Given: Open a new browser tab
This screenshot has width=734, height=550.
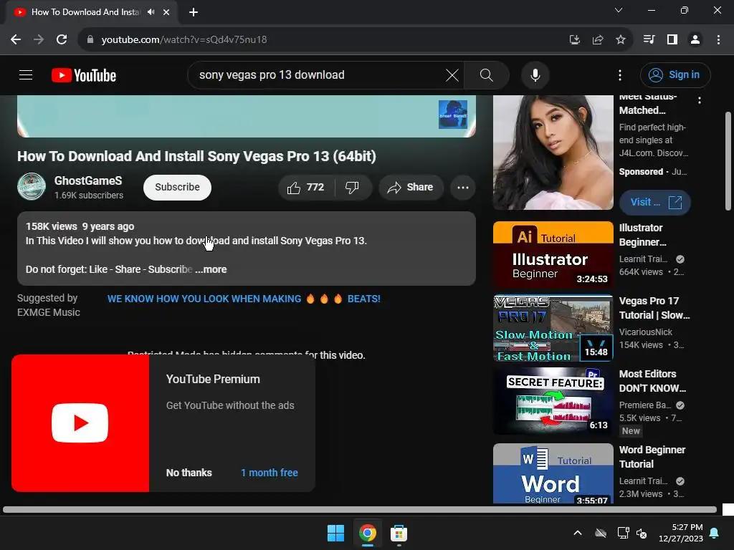Looking at the screenshot, I should pyautogui.click(x=194, y=12).
